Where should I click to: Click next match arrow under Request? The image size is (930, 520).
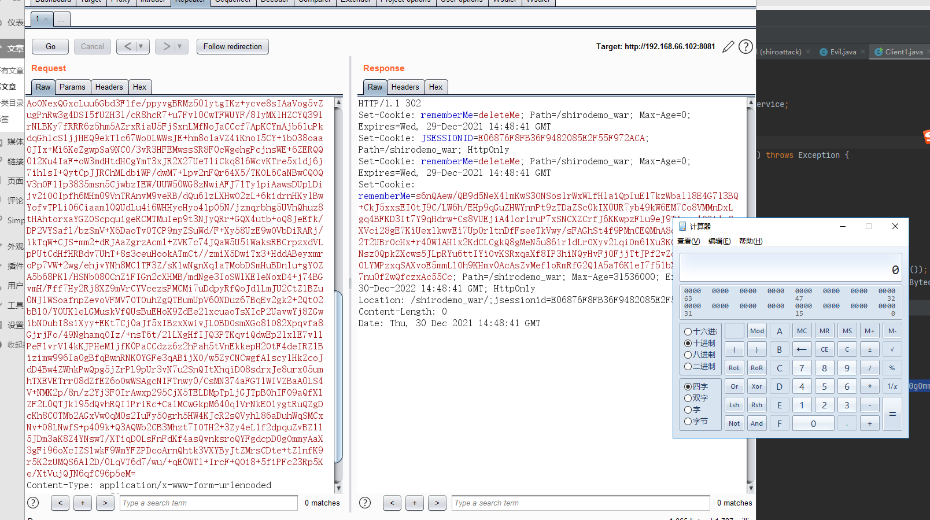(105, 503)
